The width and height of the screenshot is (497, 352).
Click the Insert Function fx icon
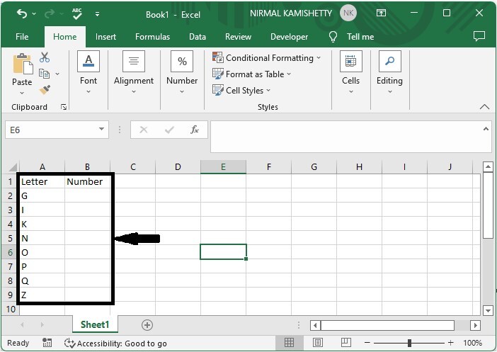(195, 130)
